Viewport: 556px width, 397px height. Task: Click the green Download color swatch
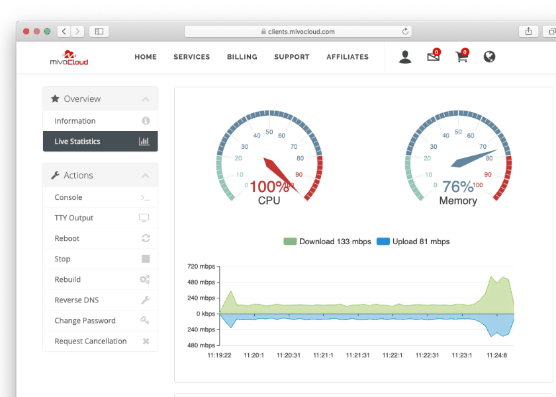290,242
